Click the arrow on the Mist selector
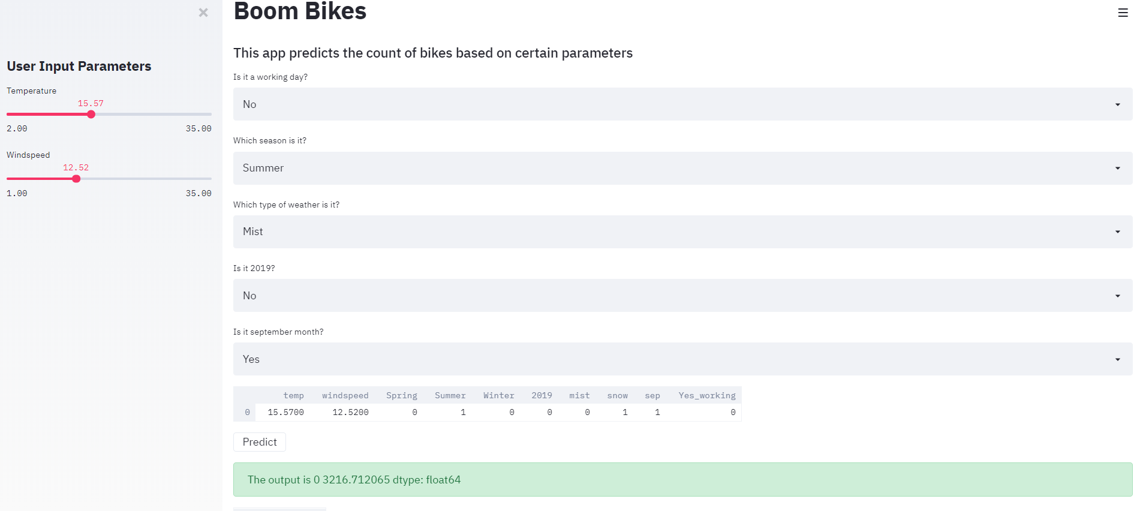The height and width of the screenshot is (511, 1137). click(1117, 232)
